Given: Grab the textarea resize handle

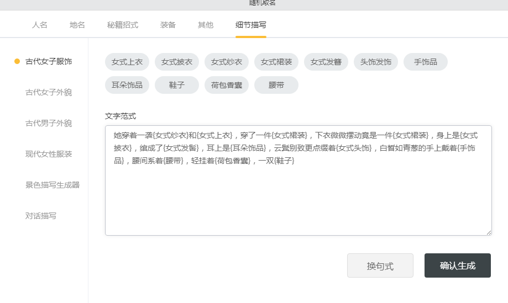Looking at the screenshot, I should point(489,232).
